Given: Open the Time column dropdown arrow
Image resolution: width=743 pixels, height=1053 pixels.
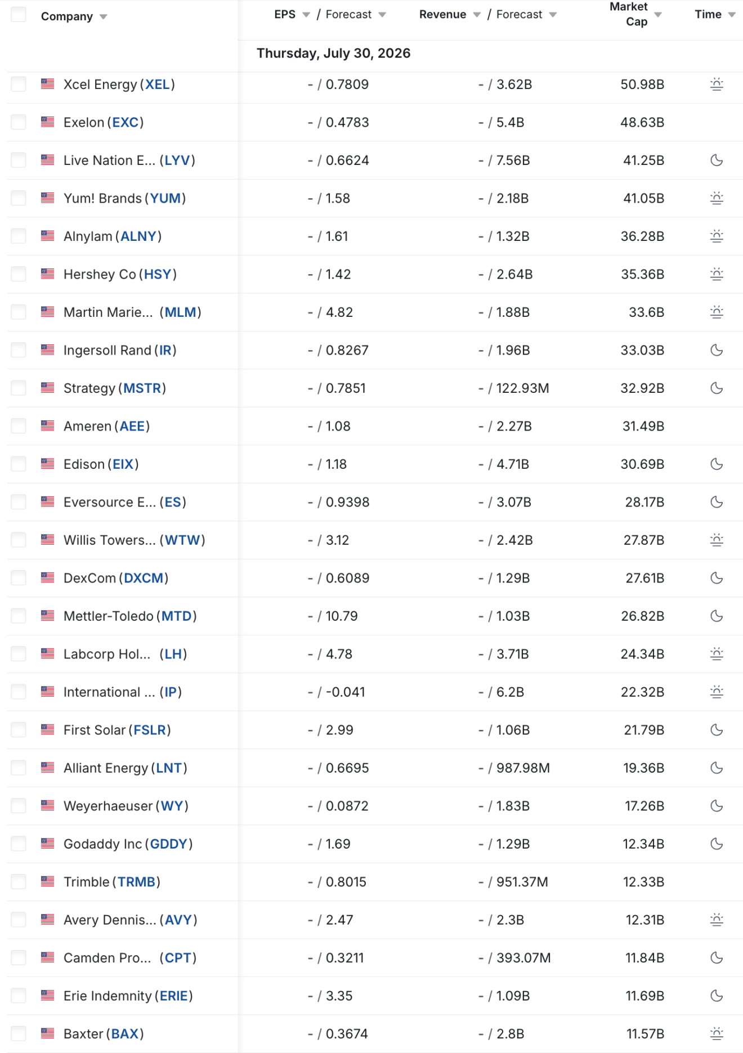Looking at the screenshot, I should click(x=731, y=15).
